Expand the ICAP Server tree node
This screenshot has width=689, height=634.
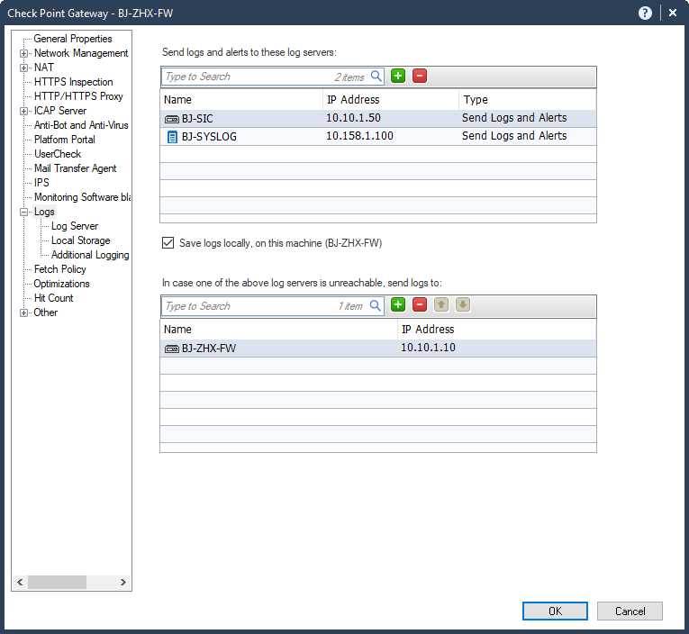(23, 111)
